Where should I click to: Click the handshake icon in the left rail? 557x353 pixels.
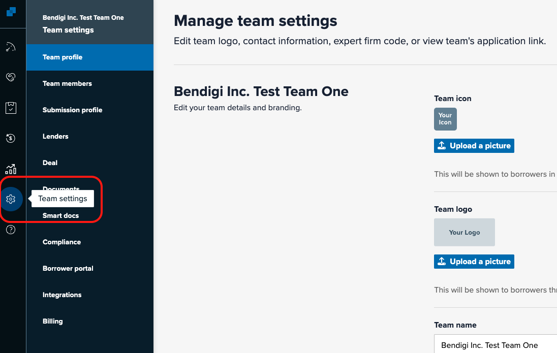pyautogui.click(x=11, y=77)
